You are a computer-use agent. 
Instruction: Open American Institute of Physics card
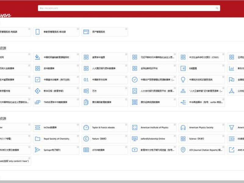tap(153, 127)
